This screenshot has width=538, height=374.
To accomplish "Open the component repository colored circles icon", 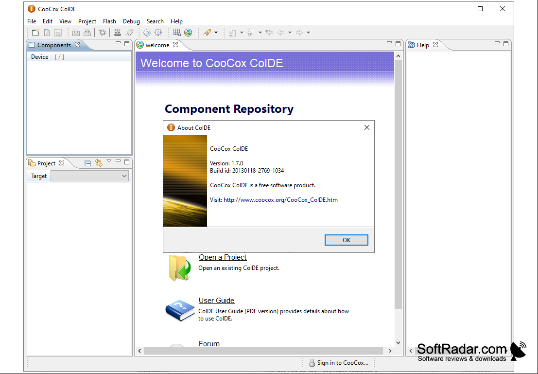I will 188,33.
